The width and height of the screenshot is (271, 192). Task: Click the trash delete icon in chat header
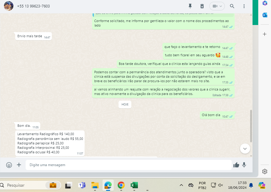pos(202,6)
